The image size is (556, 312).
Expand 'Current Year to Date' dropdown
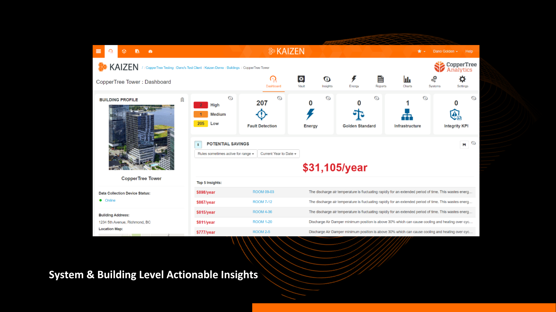coord(278,154)
